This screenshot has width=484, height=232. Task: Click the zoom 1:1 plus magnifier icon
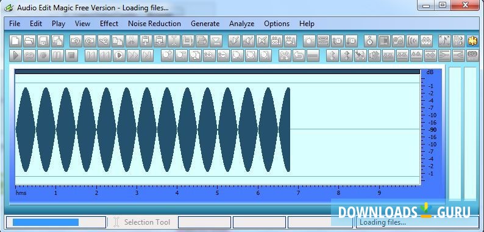[x=209, y=56]
